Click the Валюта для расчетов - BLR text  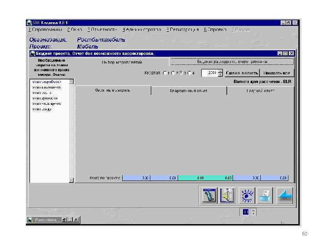point(263,82)
